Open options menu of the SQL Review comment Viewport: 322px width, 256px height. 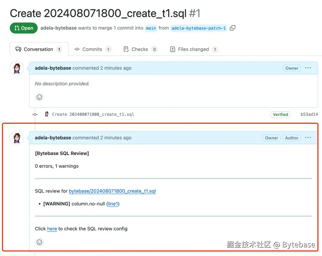[308, 138]
